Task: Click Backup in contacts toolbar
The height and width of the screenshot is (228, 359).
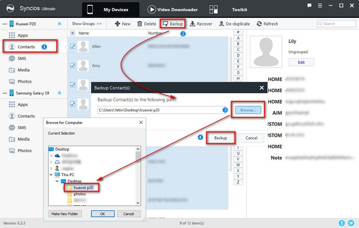Action: 173,24
